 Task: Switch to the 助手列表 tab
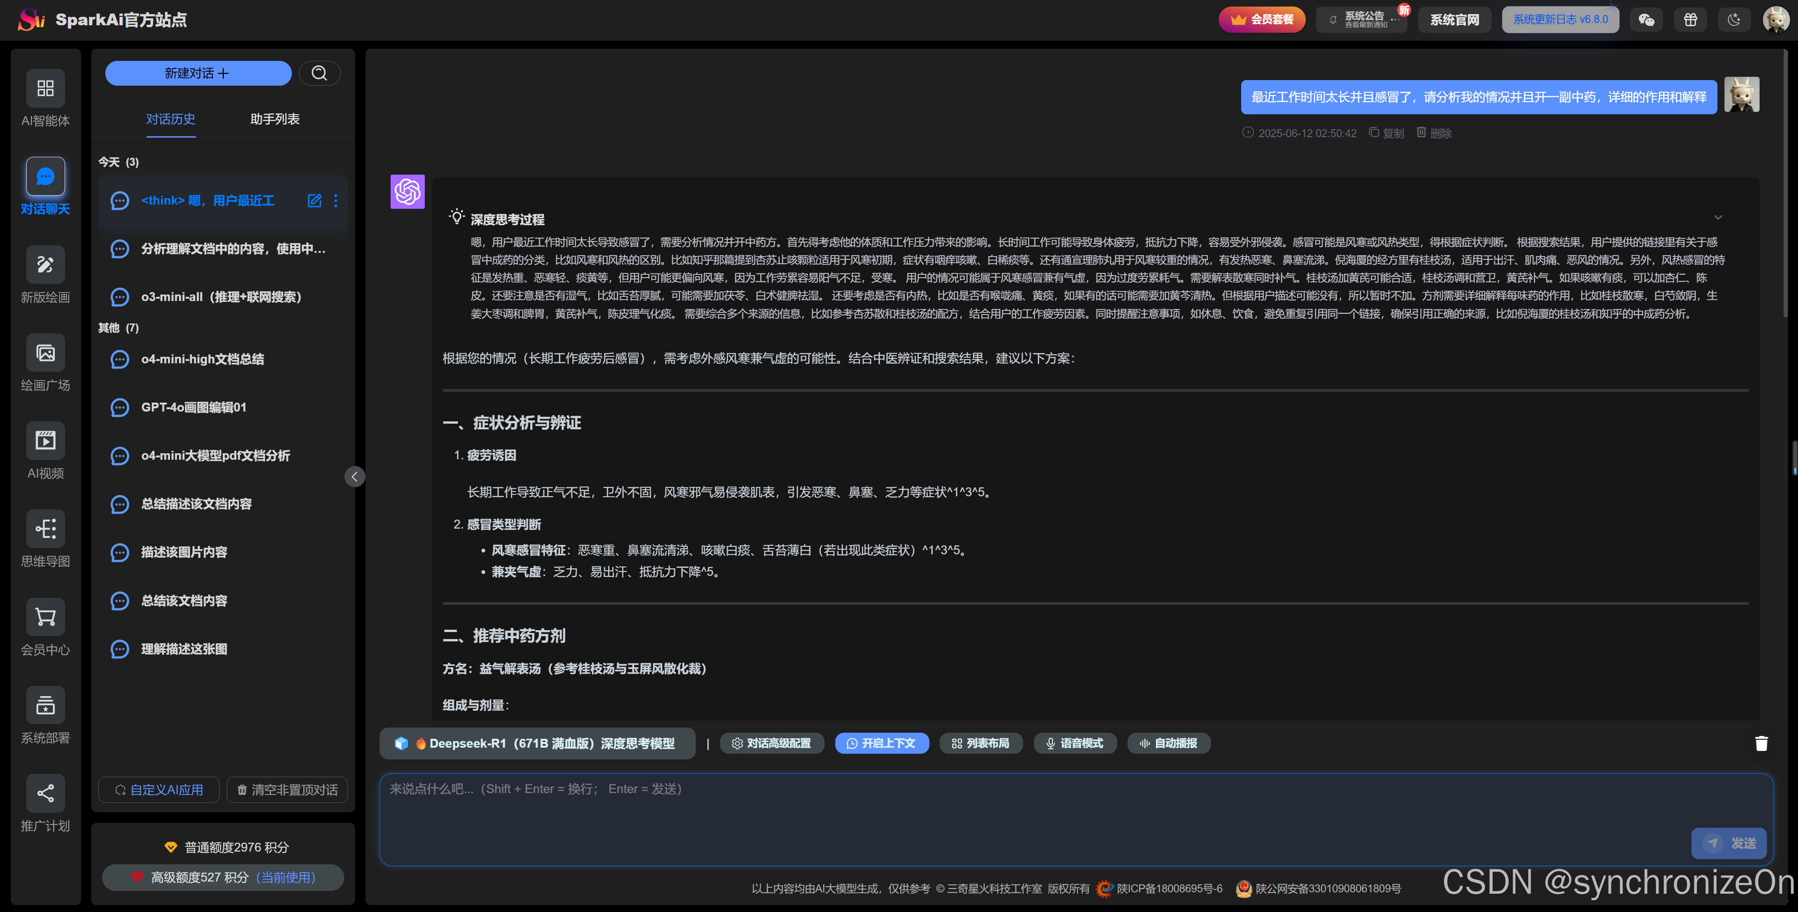274,119
